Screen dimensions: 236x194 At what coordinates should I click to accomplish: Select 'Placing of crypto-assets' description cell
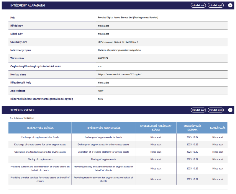pyautogui.click(x=40, y=159)
